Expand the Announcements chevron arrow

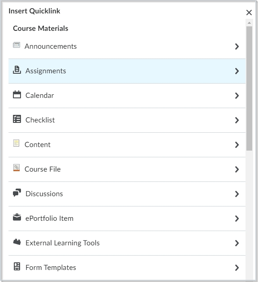click(x=237, y=46)
